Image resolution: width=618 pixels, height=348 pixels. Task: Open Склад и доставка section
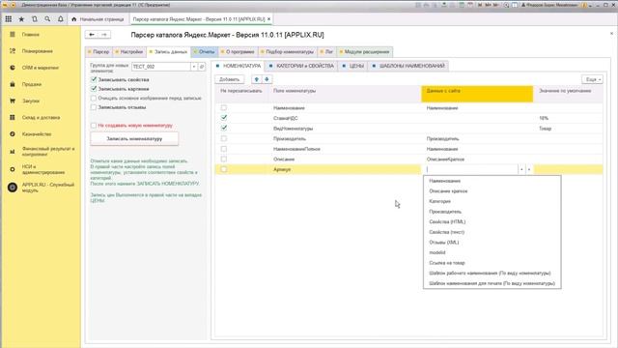41,118
